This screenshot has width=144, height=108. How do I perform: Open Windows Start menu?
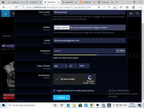click(x=3, y=105)
